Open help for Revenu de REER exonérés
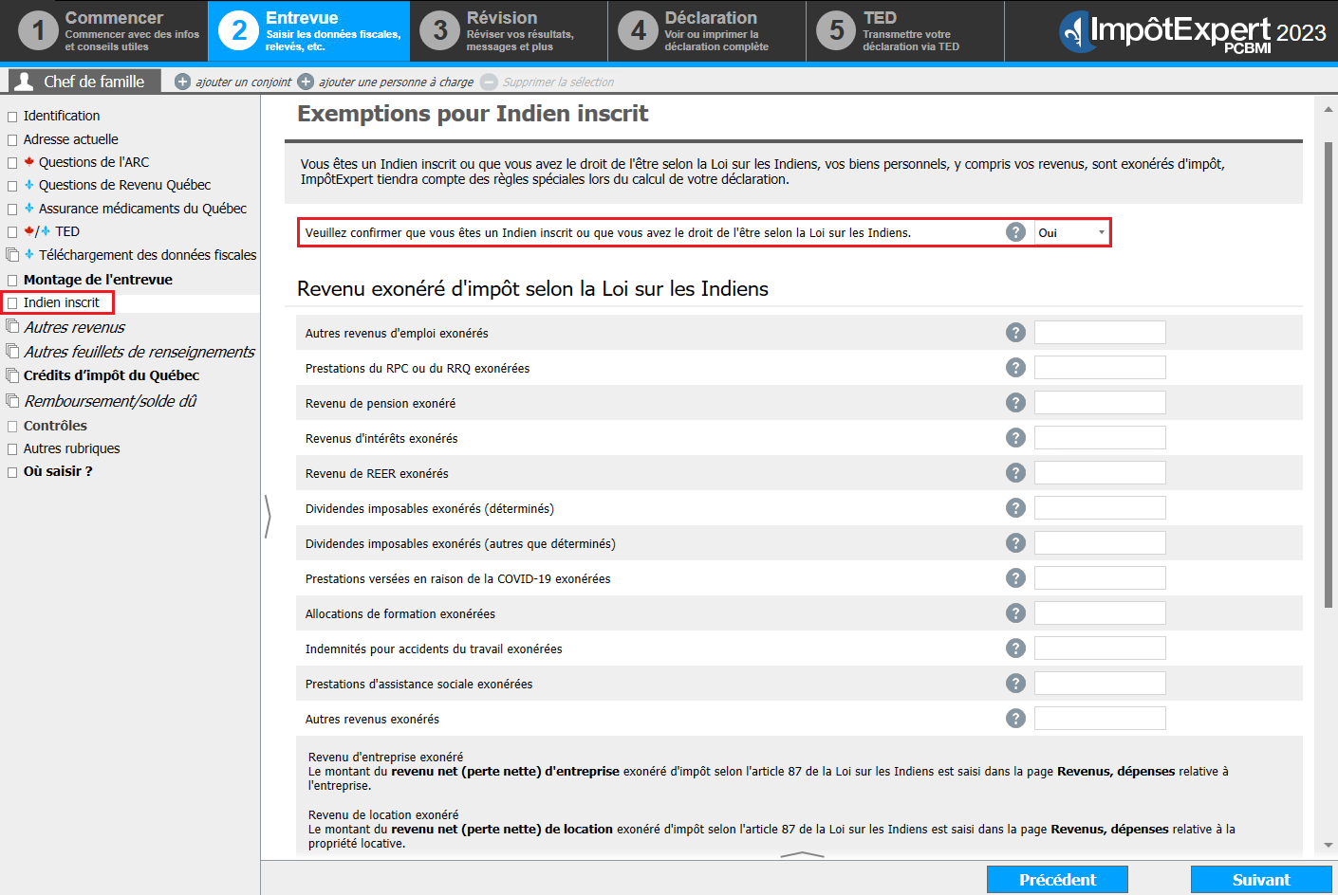 1015,473
